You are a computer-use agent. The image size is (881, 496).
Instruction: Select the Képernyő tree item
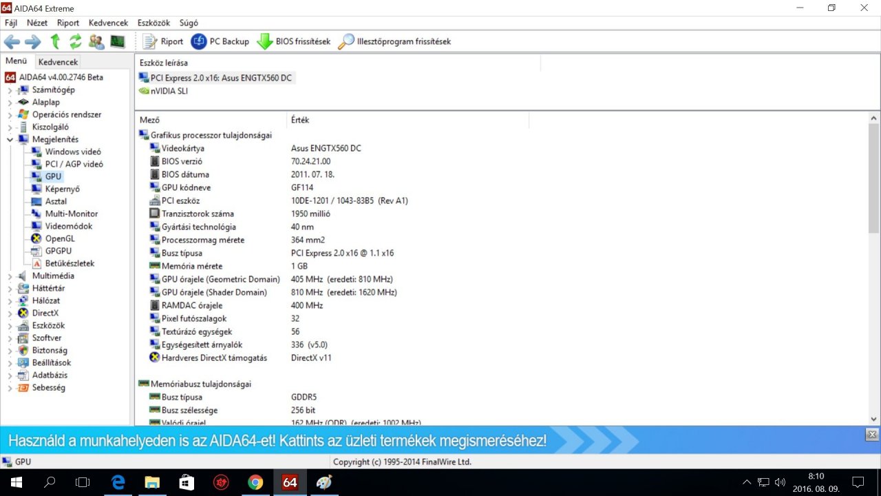(x=63, y=189)
